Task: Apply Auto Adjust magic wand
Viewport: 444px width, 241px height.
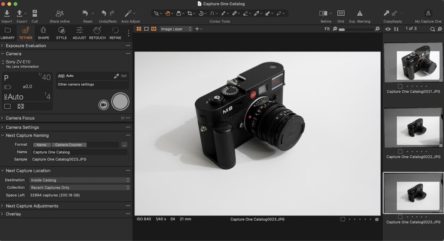Action: pos(128,13)
